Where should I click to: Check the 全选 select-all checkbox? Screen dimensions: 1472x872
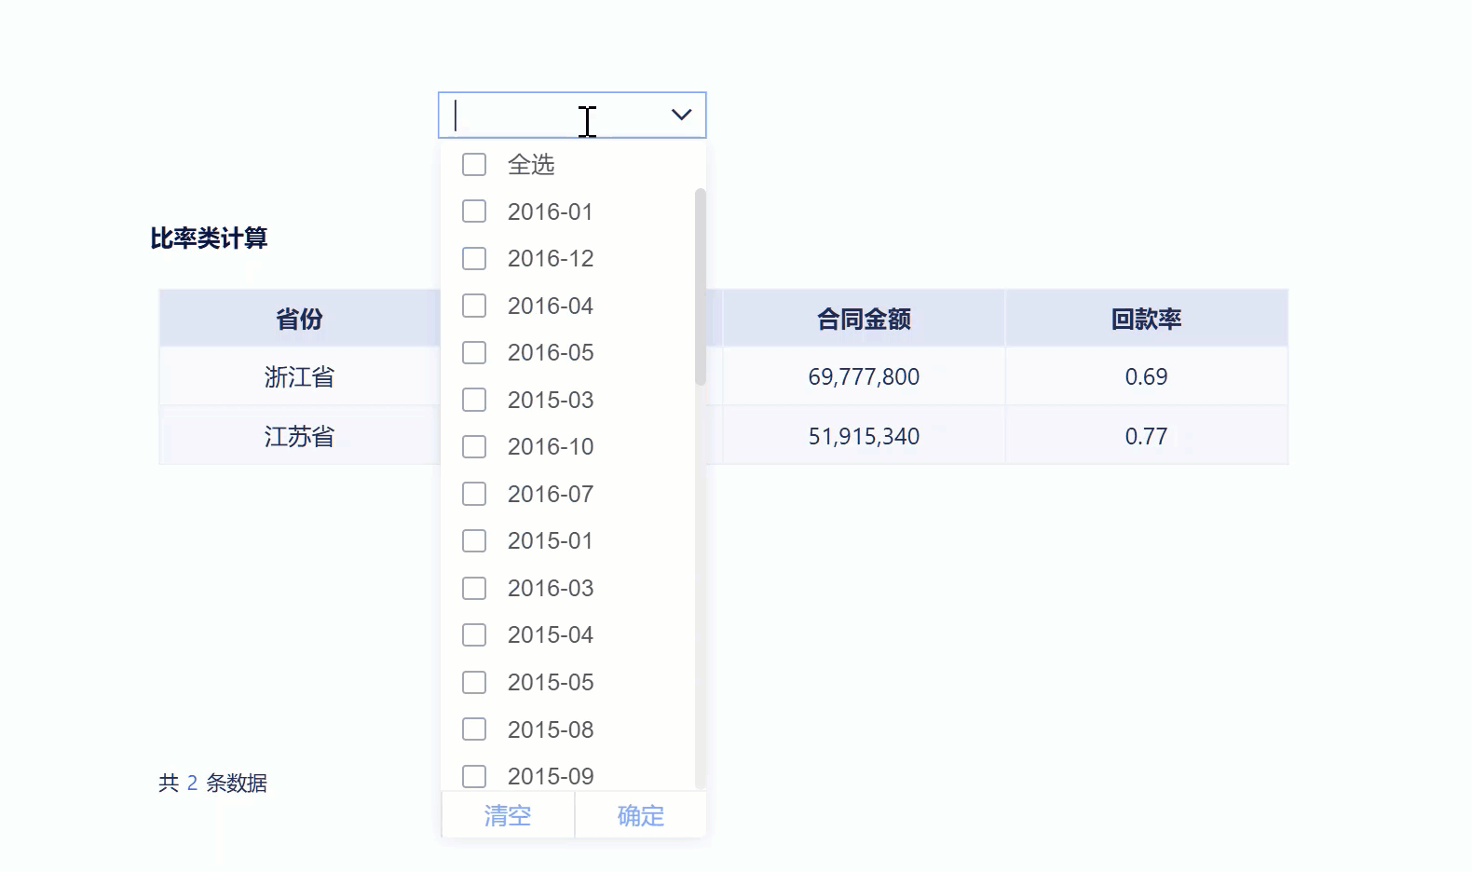(x=474, y=164)
